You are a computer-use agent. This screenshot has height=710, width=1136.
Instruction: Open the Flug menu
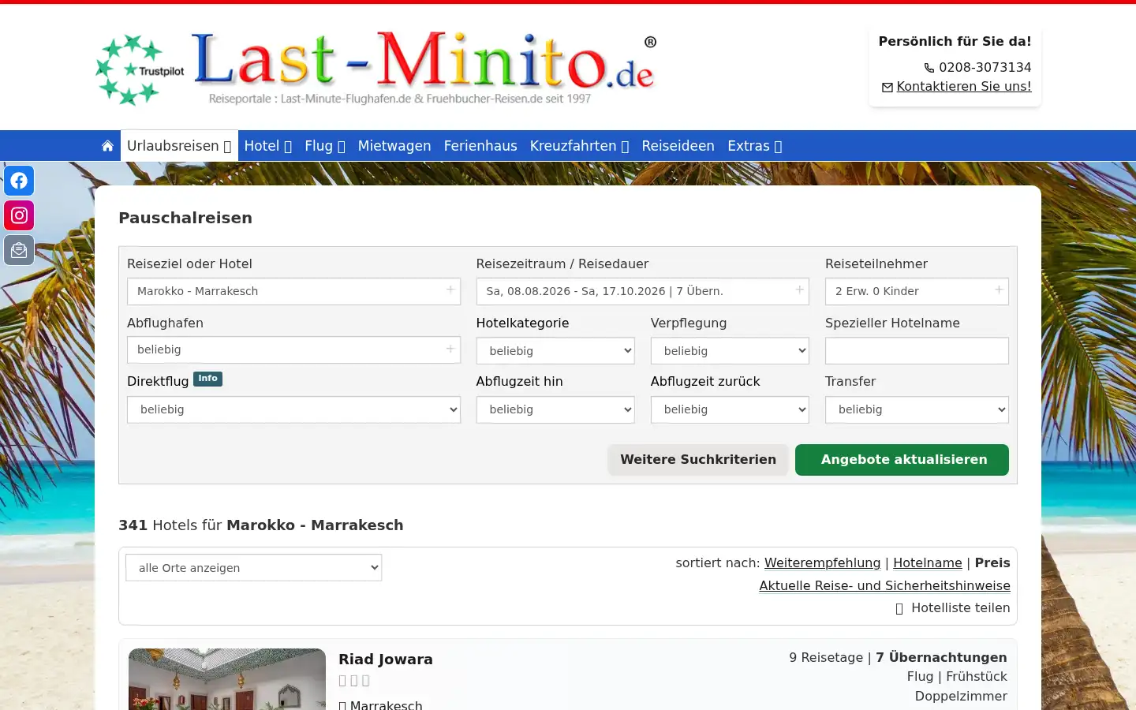(x=325, y=146)
